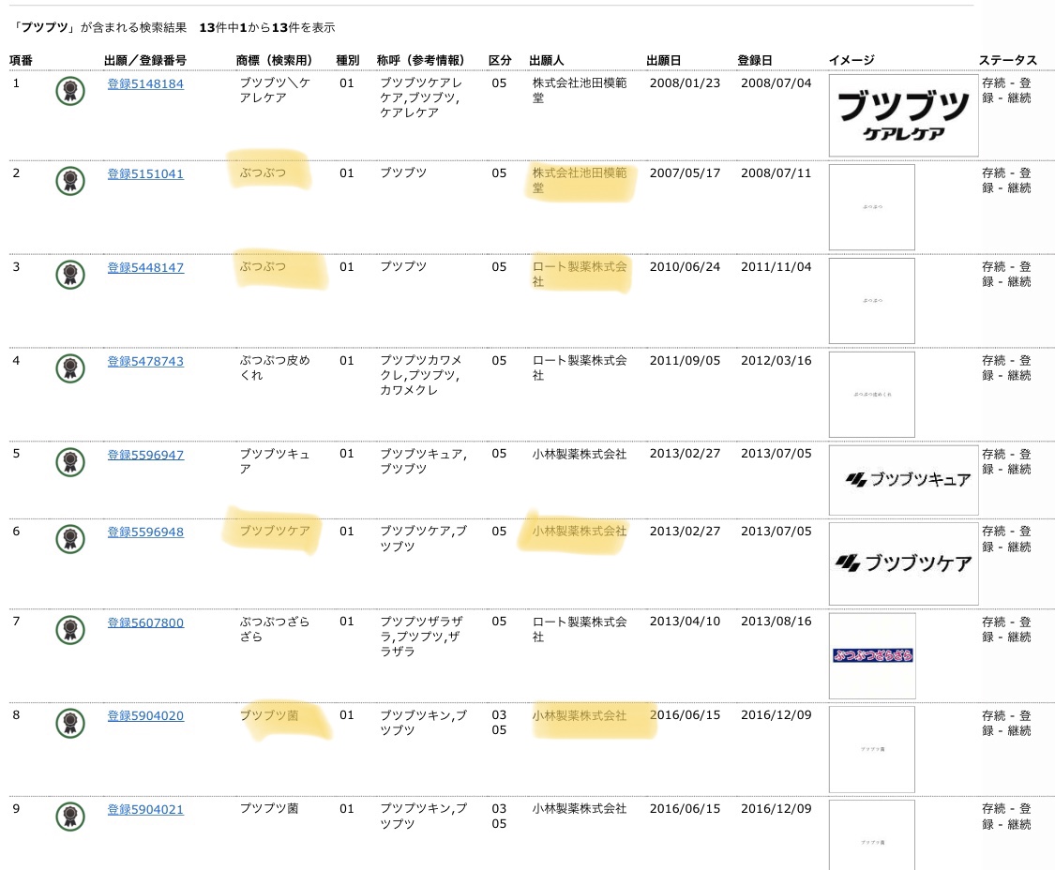This screenshot has height=870, width=1055.
Task: Click highlighted trademark ブツブツケア in row 6
Action: pos(275,531)
